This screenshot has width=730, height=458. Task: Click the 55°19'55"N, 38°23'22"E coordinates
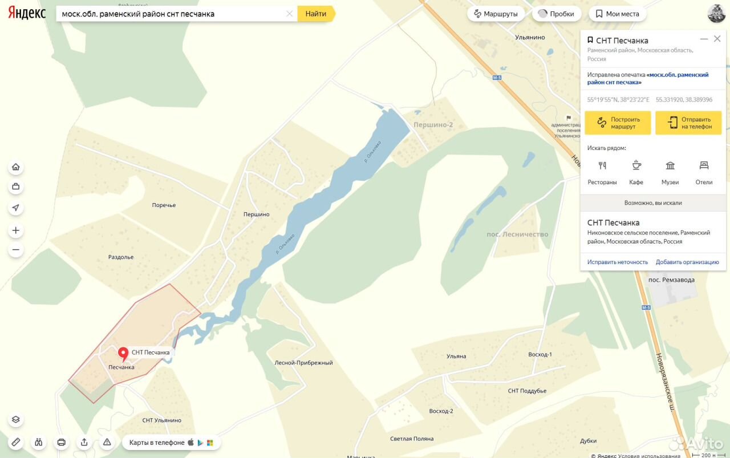618,100
